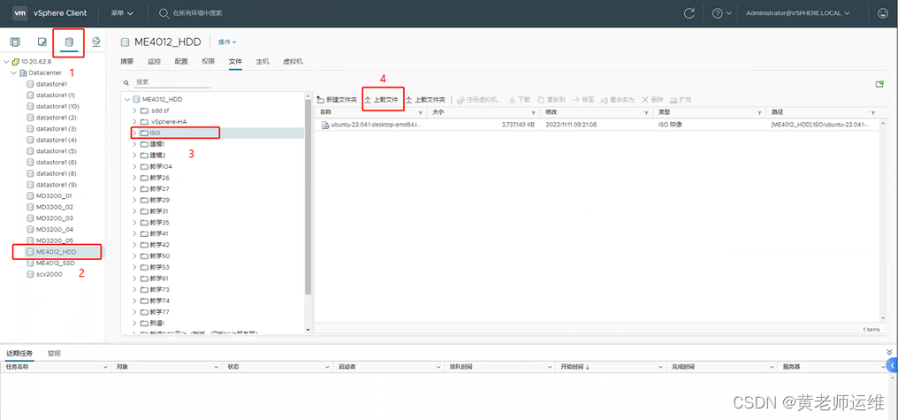This screenshot has width=898, height=420.
Task: Click the refresh icon in the top bar
Action: (689, 12)
